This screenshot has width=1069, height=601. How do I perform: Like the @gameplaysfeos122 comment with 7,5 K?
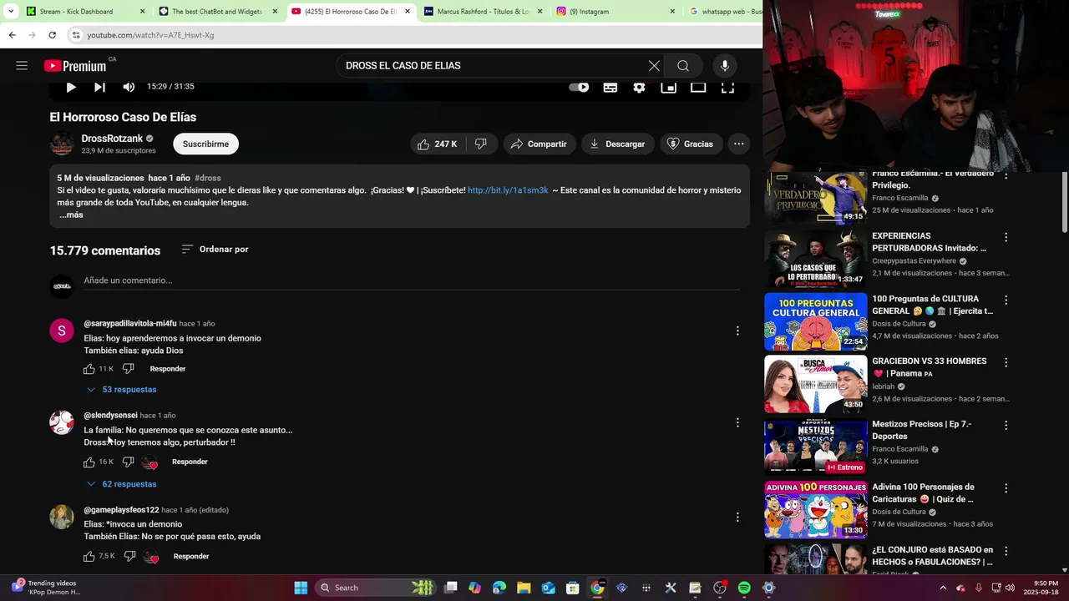click(x=89, y=557)
